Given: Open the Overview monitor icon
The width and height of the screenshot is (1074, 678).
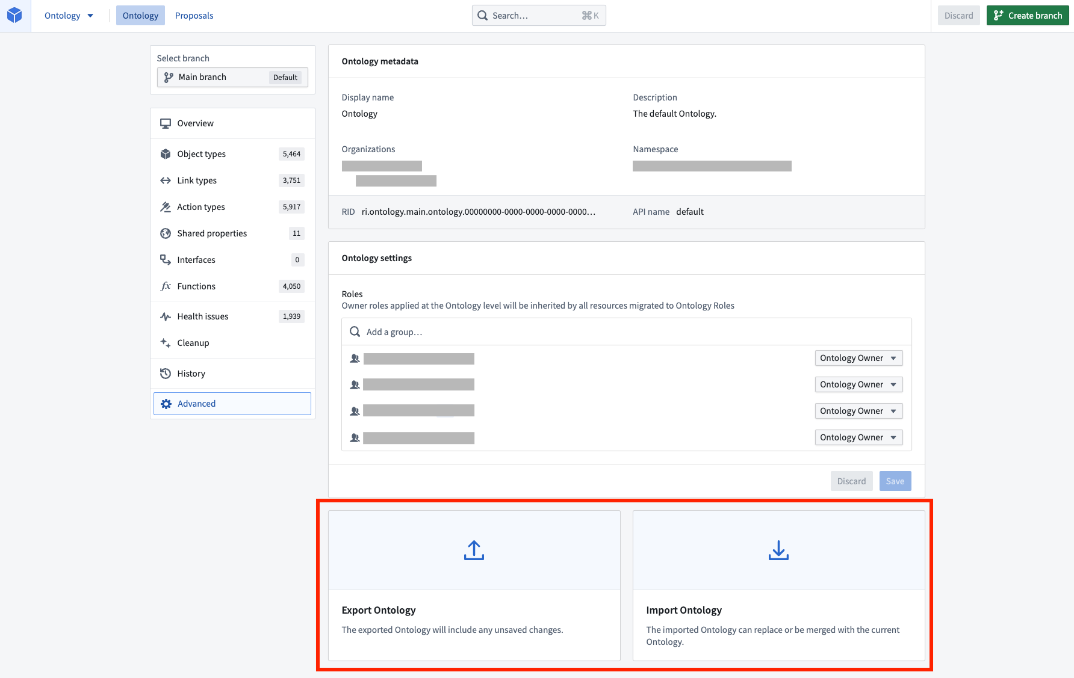Looking at the screenshot, I should pos(166,123).
